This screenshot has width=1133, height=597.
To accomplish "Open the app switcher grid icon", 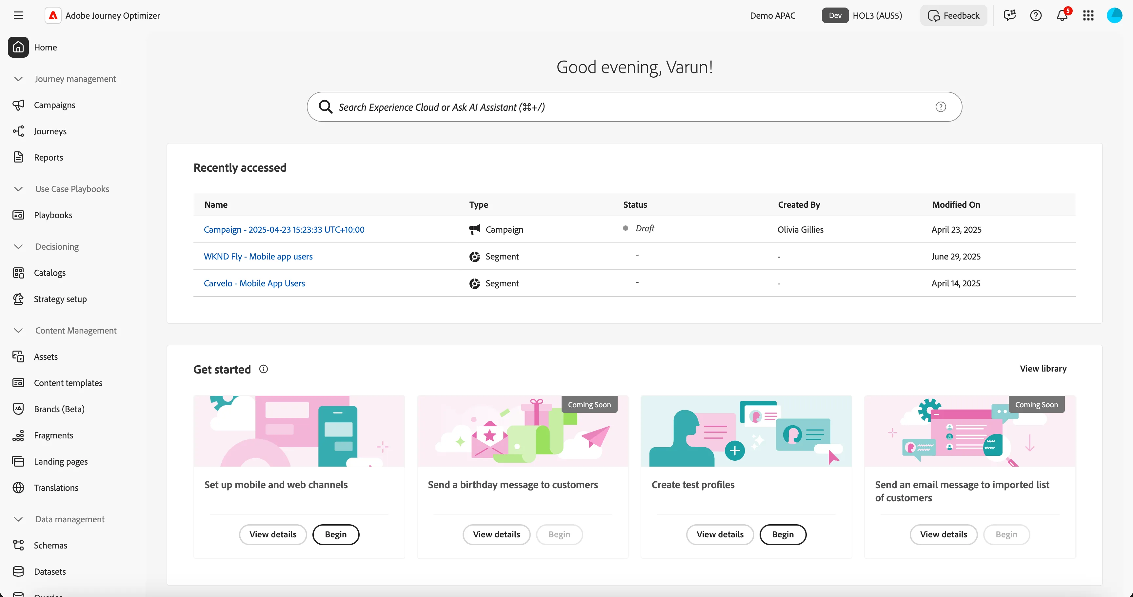I will (1088, 15).
